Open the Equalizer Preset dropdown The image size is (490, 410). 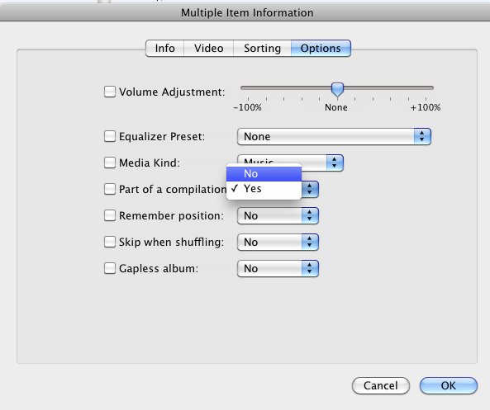(x=334, y=136)
